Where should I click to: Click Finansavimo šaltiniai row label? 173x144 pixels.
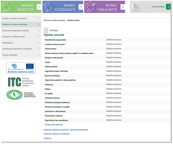(x=54, y=116)
